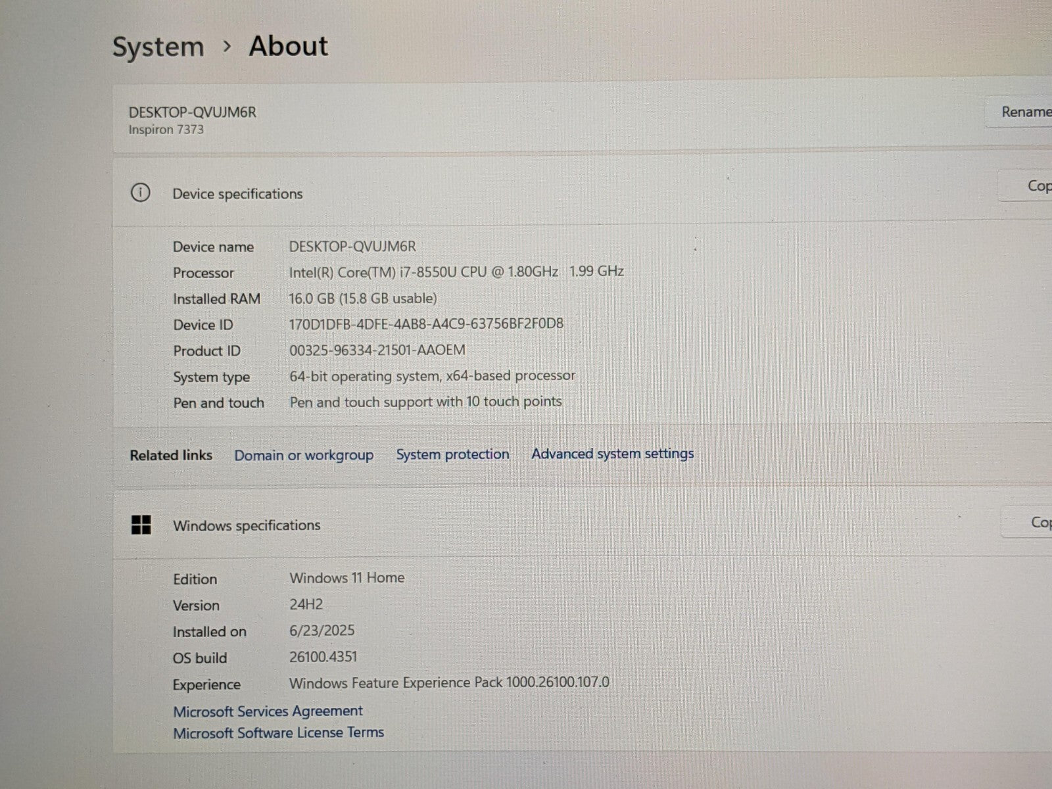Click the Inspiron 7373 model label
1052x789 pixels.
tap(166, 130)
